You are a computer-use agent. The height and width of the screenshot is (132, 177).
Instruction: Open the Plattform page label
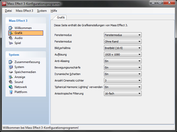point(21,92)
